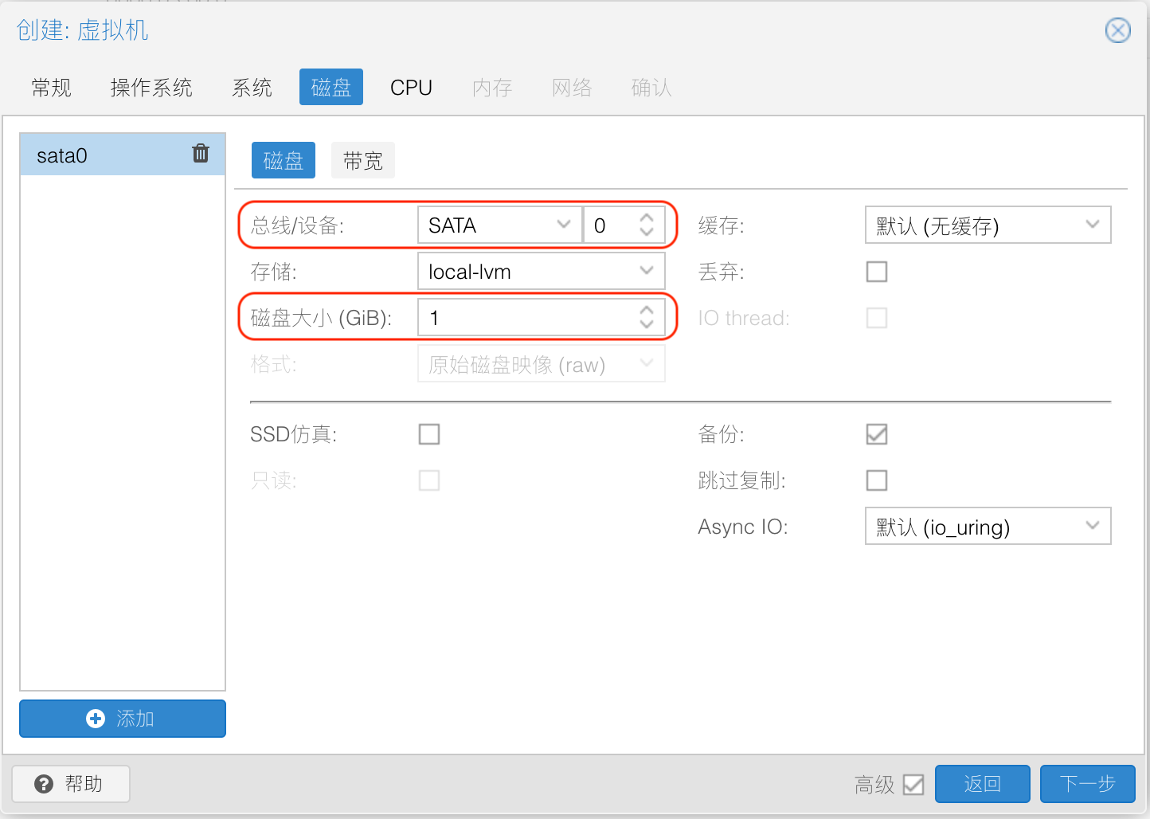Decrease disk size with down arrow
Viewport: 1150px width, 819px height.
click(647, 325)
